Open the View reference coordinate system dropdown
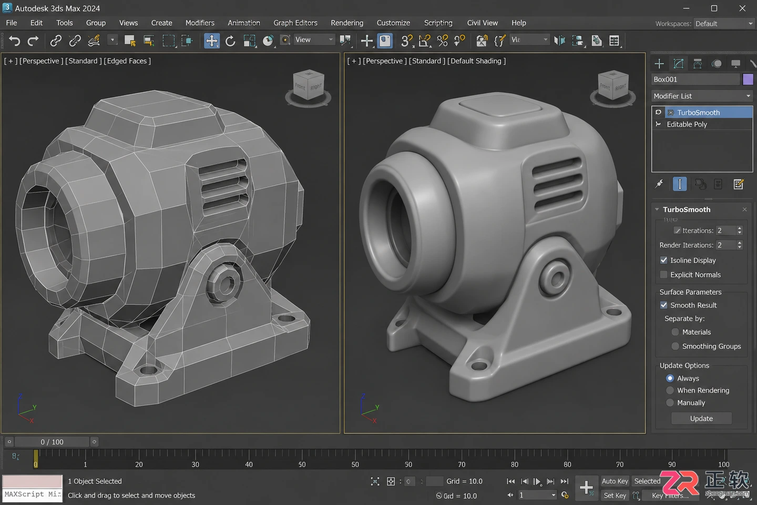This screenshot has width=757, height=505. click(x=314, y=39)
